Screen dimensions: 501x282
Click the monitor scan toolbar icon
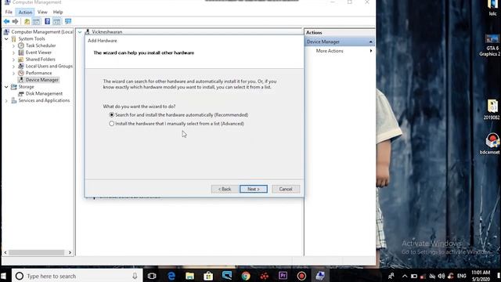(x=68, y=21)
